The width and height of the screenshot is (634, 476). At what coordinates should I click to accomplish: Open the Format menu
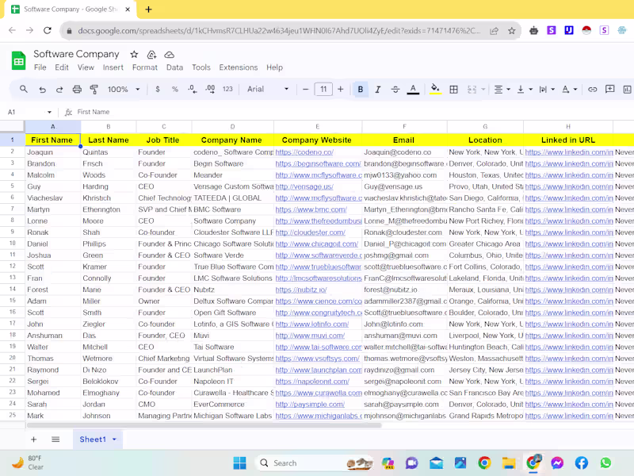(x=145, y=67)
